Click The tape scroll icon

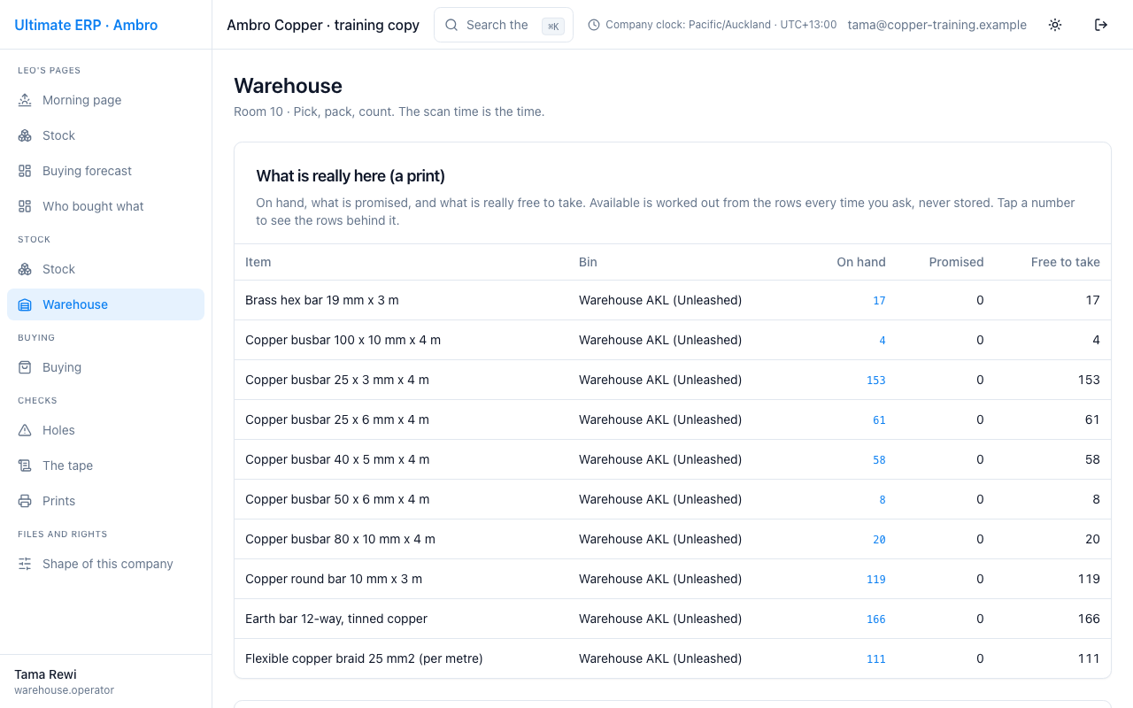point(25,466)
